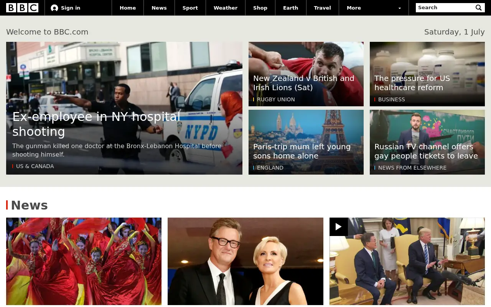The width and height of the screenshot is (491, 307).
Task: Click the Welcome to BBC.com text
Action: pyautogui.click(x=47, y=32)
